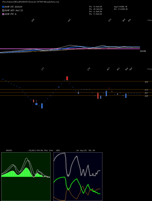Click the Pre C: 348.50 value
The width and height of the screenshot is (152, 201).
[x=95, y=14]
